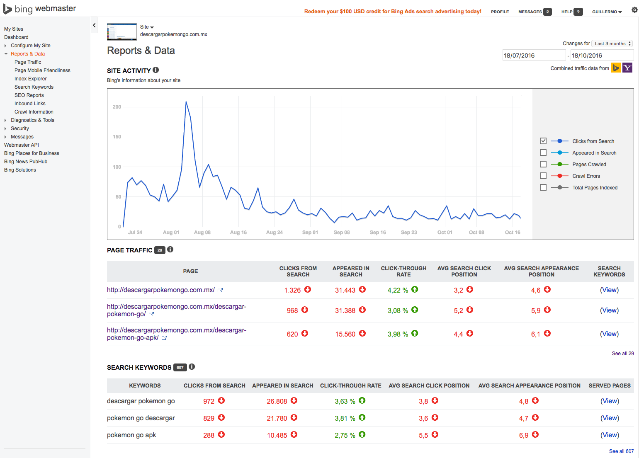Open the GUILLERMO account menu

tap(607, 12)
